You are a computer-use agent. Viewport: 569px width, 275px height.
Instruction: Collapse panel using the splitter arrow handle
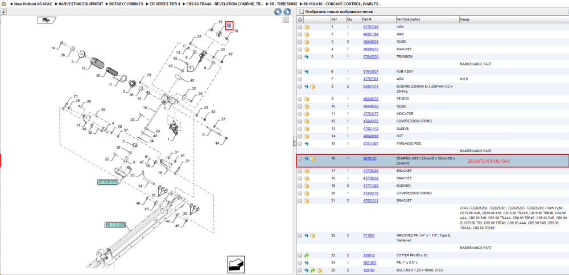coord(295,141)
